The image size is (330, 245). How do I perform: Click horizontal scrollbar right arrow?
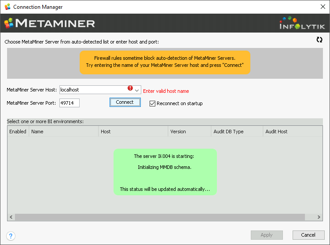click(319, 217)
